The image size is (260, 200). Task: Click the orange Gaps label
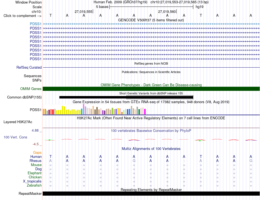(x=37, y=152)
